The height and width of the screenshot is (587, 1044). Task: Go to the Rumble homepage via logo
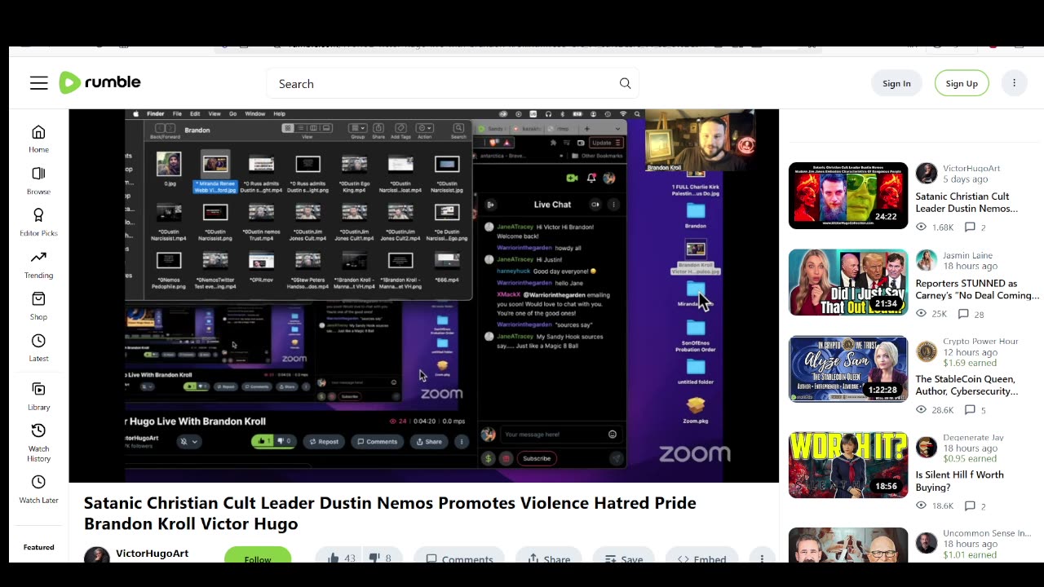point(100,82)
